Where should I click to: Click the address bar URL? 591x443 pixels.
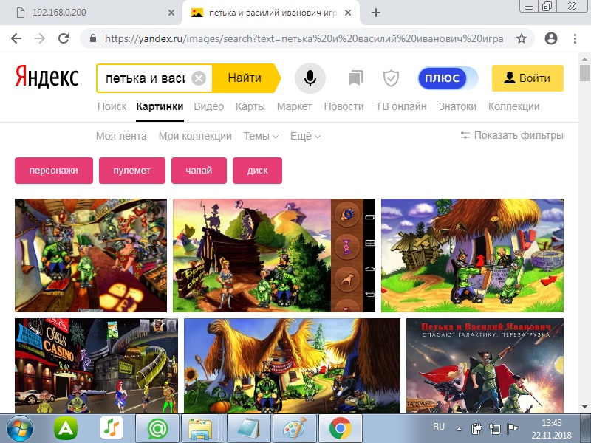[x=304, y=38]
